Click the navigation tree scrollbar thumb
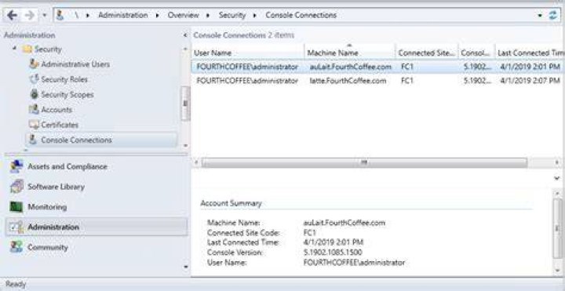The image size is (565, 291). tap(185, 104)
